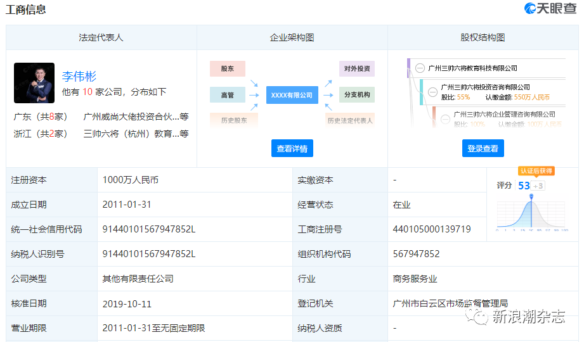Click the 历史股东 box in diagram
The image size is (584, 342).
pyautogui.click(x=234, y=120)
